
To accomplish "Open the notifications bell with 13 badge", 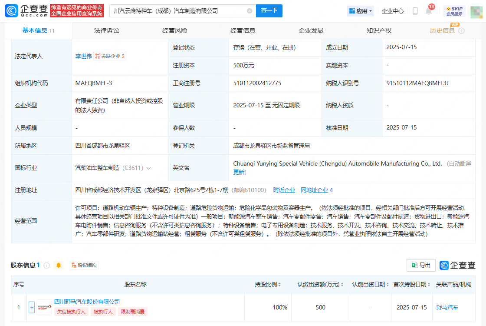I will (429, 11).
